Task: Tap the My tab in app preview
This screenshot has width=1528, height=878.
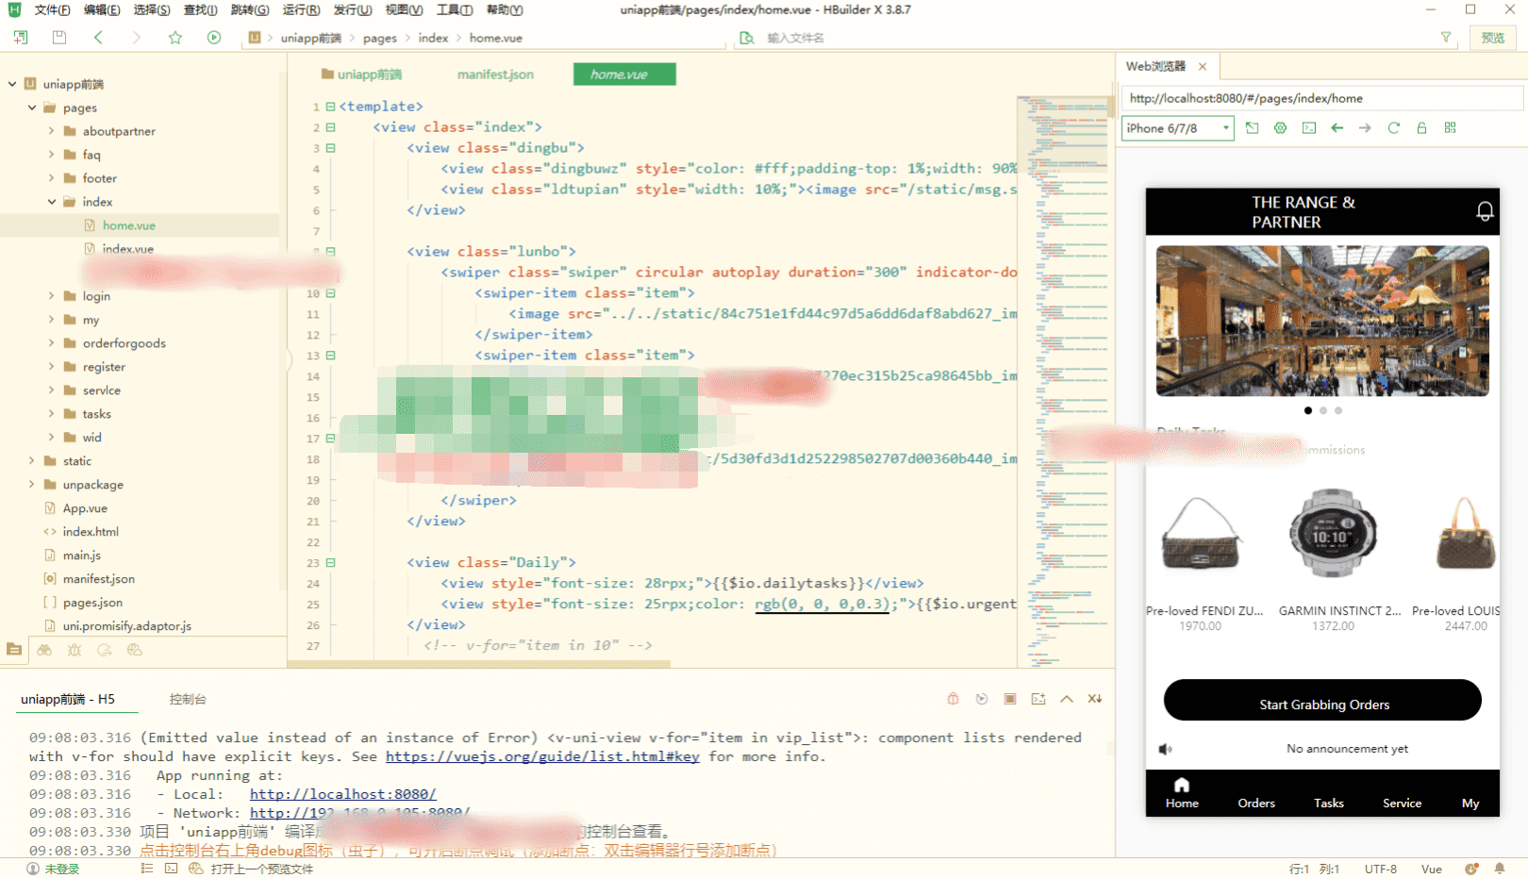Action: click(x=1470, y=794)
